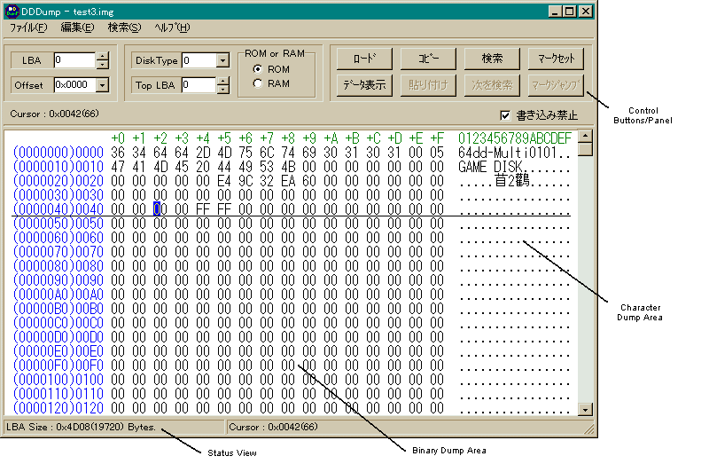The image size is (709, 464).
Task: Open the Offset dropdown list
Action: point(102,85)
